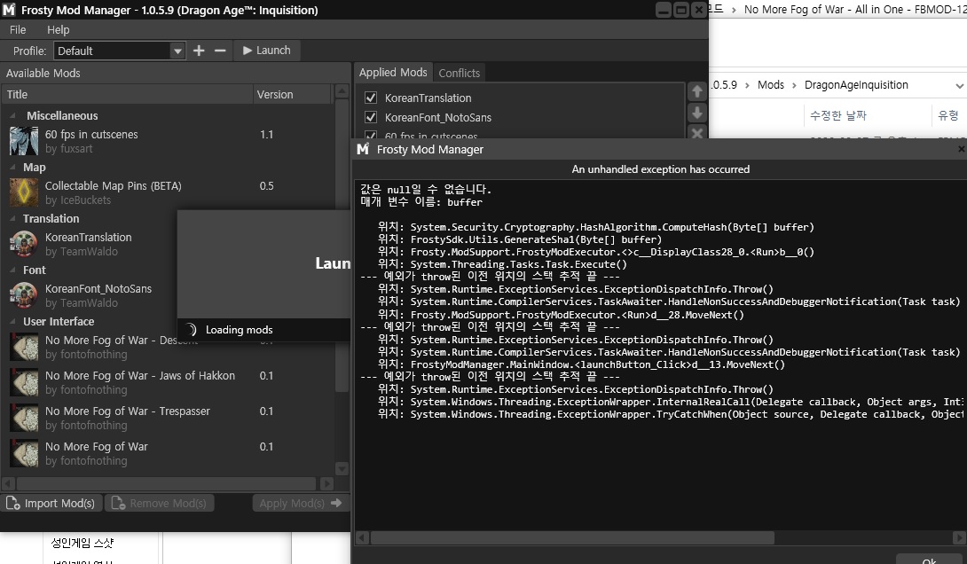This screenshot has height=564, width=967.
Task: Collapse the Translation category
Action: (13, 218)
